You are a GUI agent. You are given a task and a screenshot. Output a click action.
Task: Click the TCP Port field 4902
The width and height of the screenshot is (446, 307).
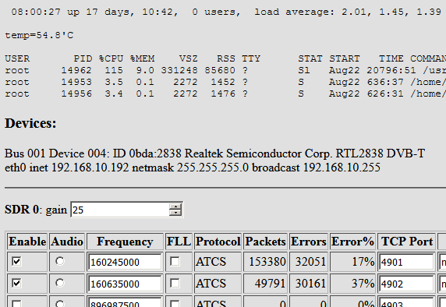click(x=406, y=284)
